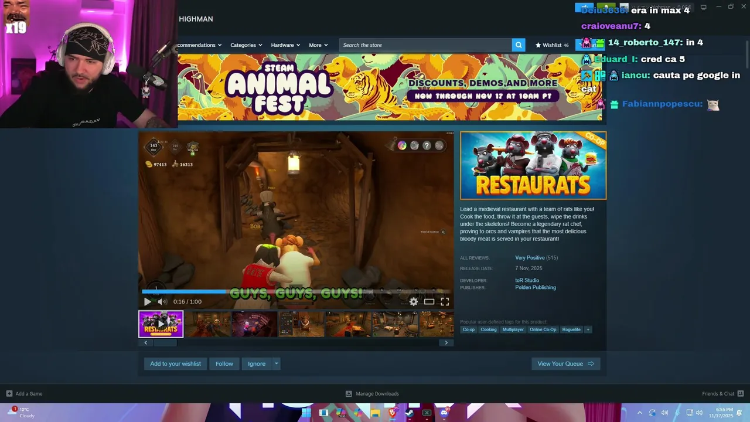Open Discord from taskbar
This screenshot has width=750, height=422.
(x=444, y=413)
